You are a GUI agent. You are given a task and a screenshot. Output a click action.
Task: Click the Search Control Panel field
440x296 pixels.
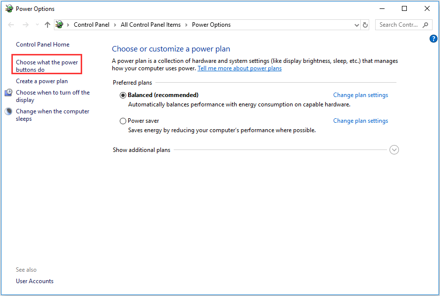(398, 25)
